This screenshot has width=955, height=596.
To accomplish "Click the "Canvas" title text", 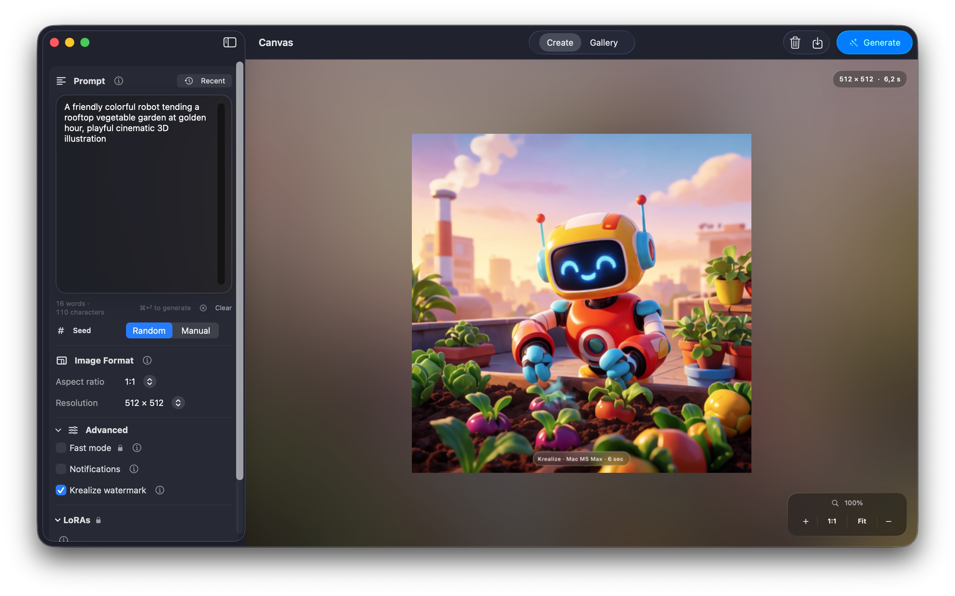I will (276, 43).
